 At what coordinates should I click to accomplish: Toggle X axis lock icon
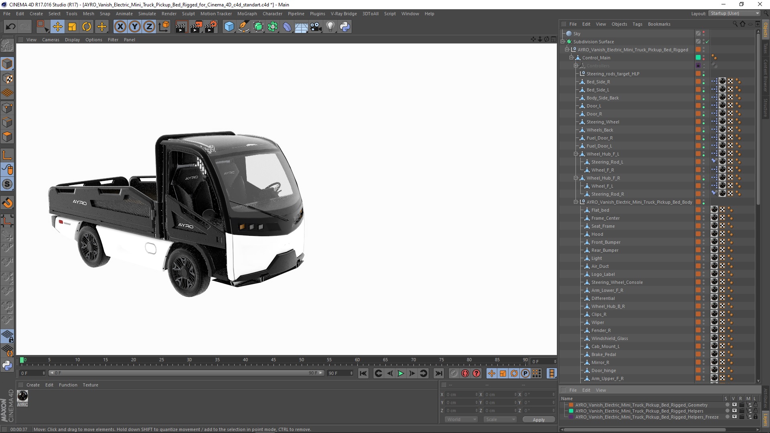(120, 27)
